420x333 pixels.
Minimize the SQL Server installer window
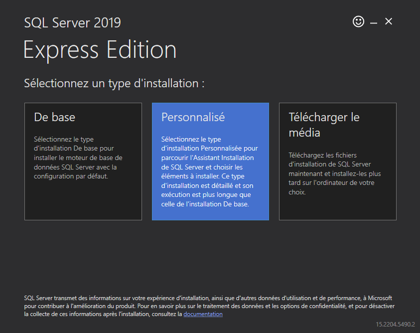click(374, 22)
